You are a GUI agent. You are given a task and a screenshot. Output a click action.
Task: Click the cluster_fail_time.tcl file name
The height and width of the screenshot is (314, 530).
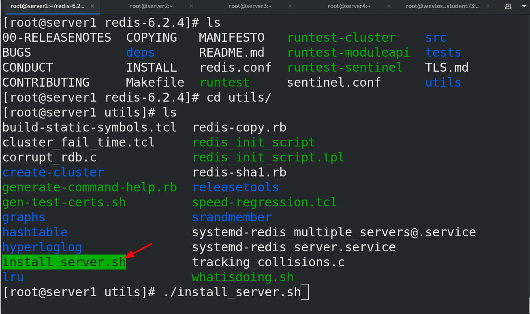(x=79, y=142)
